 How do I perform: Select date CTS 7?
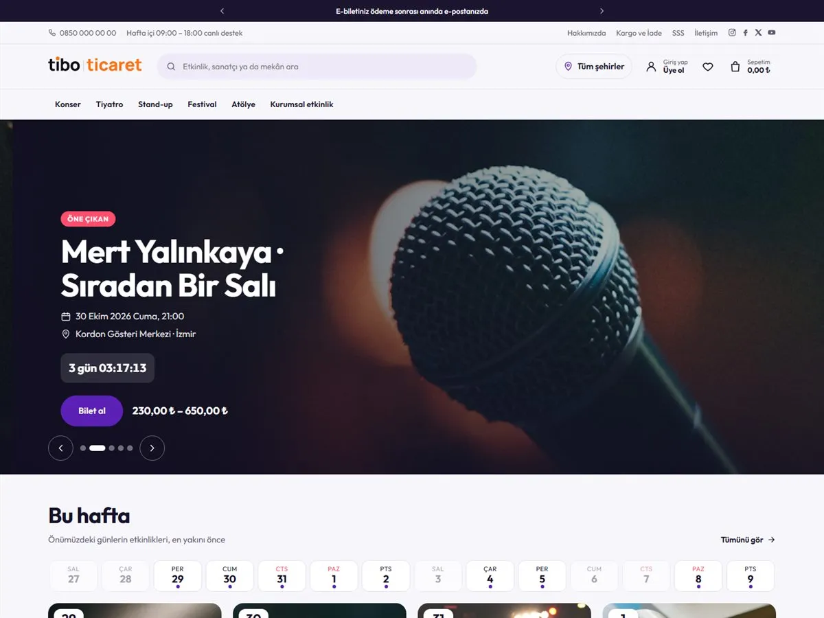click(646, 576)
